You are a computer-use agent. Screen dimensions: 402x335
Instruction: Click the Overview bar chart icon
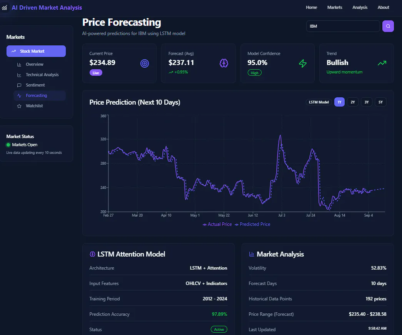coord(19,65)
